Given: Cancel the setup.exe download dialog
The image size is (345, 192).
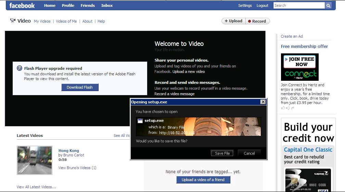Looking at the screenshot, I should pyautogui.click(x=249, y=153).
